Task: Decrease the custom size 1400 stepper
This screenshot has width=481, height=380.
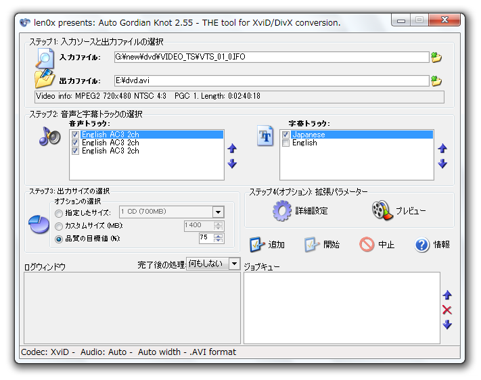Action: click(x=218, y=229)
